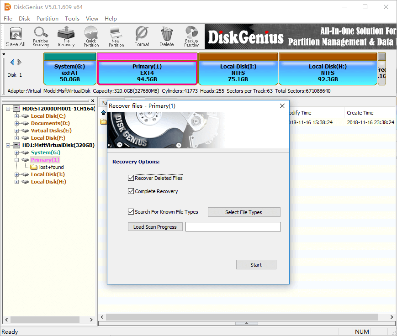Click the Start button
Viewport: 397px width, 336px height.
(x=256, y=265)
